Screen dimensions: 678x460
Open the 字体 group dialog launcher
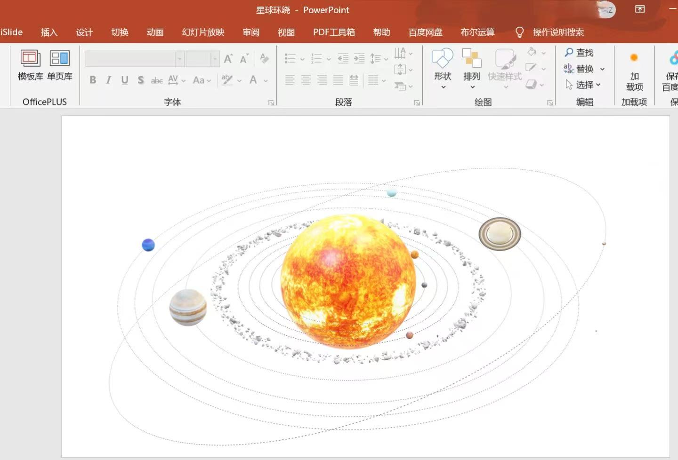point(271,103)
